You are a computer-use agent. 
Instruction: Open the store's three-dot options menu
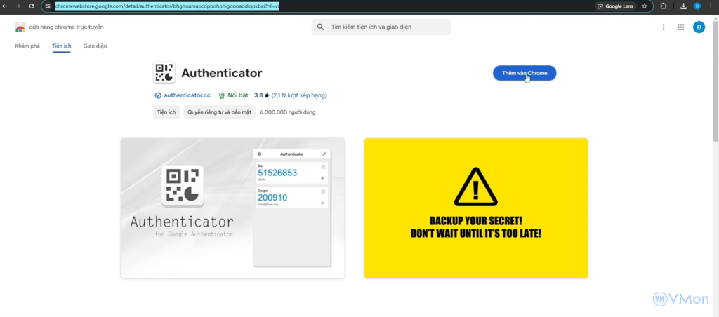[664, 27]
